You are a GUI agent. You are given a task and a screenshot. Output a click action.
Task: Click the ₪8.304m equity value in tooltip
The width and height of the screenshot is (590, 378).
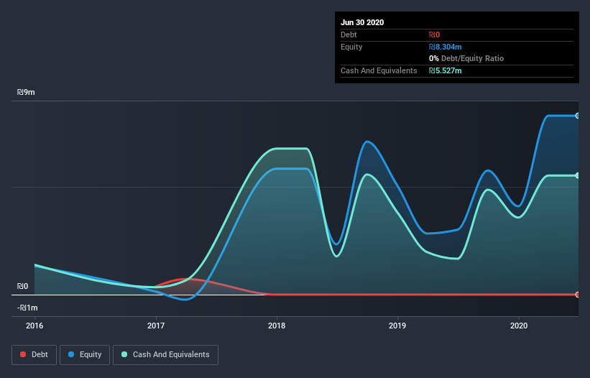tap(445, 47)
